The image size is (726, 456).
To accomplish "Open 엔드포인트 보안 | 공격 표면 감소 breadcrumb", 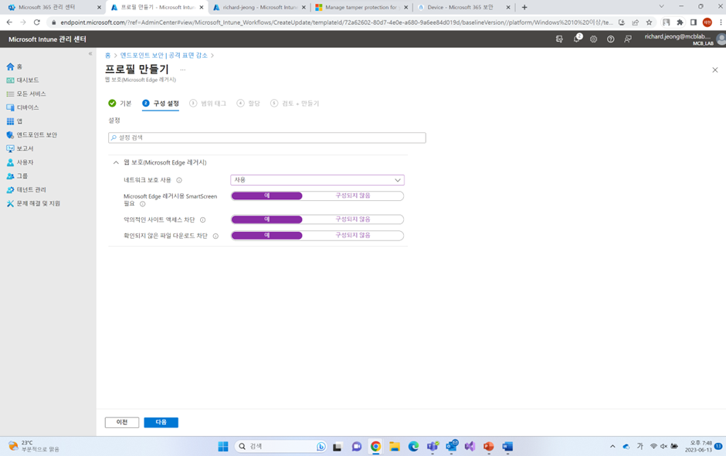I will (164, 56).
